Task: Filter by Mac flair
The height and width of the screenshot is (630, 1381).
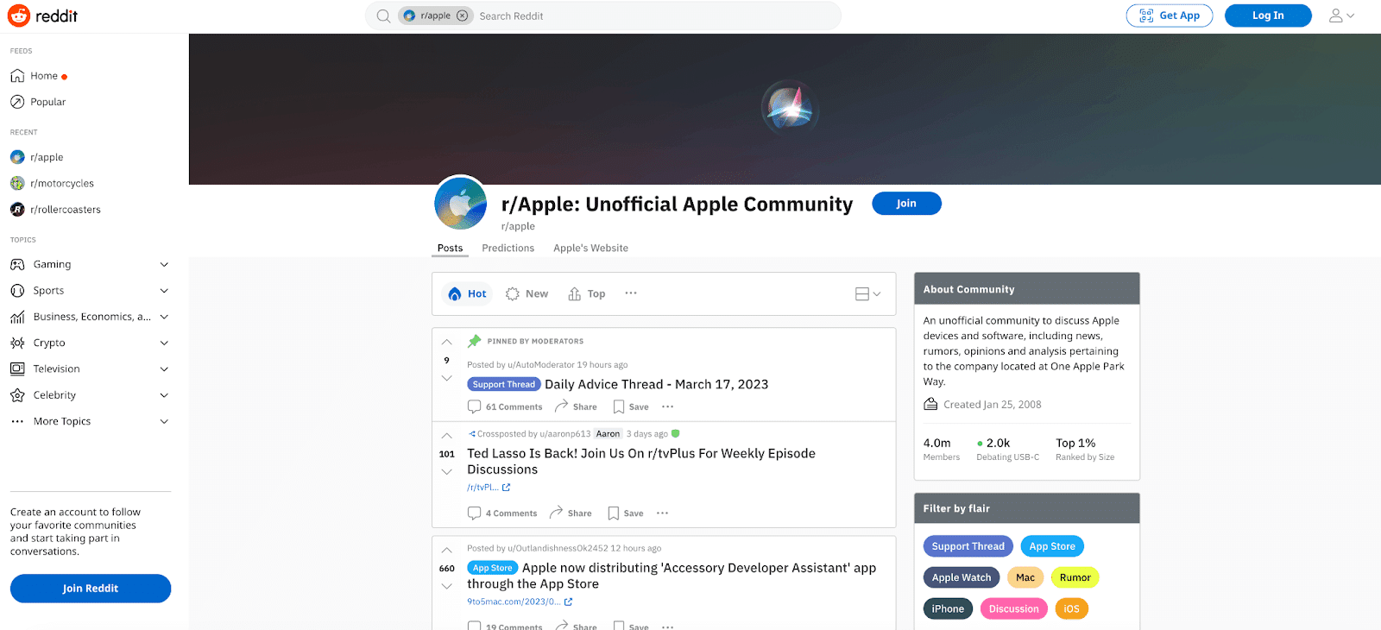Action: point(1025,577)
